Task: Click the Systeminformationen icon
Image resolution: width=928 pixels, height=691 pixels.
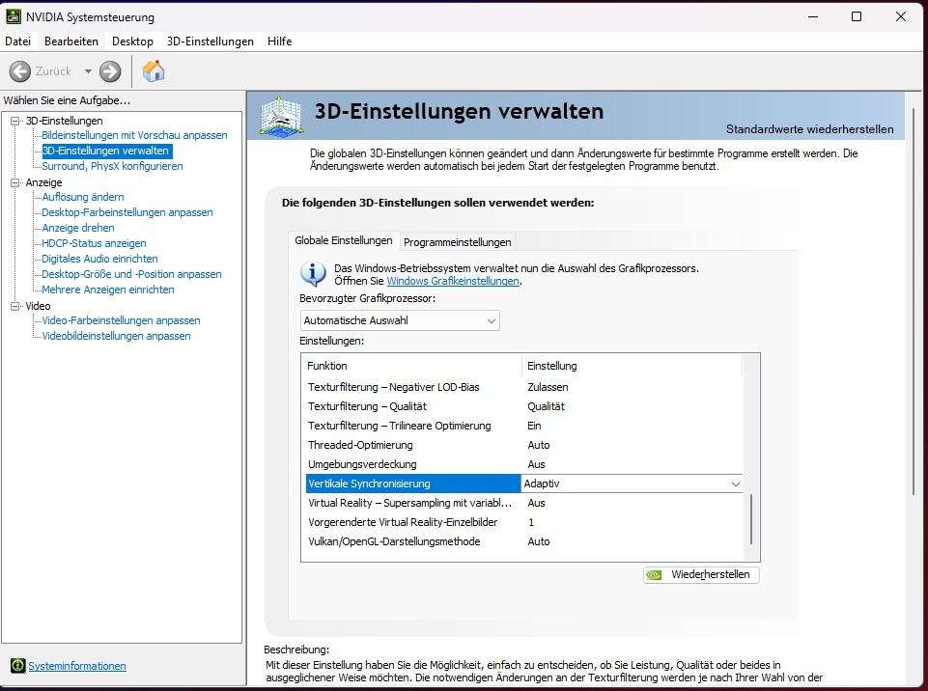Action: click(x=17, y=666)
